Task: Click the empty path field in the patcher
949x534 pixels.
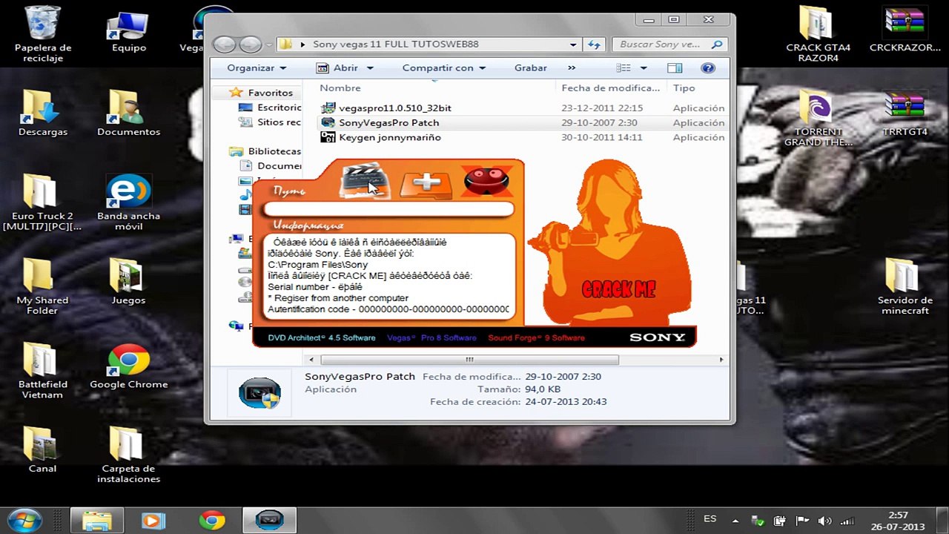Action: [388, 210]
